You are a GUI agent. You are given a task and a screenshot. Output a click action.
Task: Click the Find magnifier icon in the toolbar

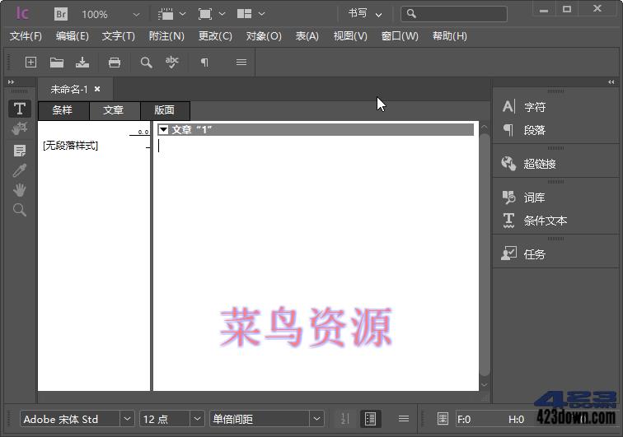click(x=146, y=63)
